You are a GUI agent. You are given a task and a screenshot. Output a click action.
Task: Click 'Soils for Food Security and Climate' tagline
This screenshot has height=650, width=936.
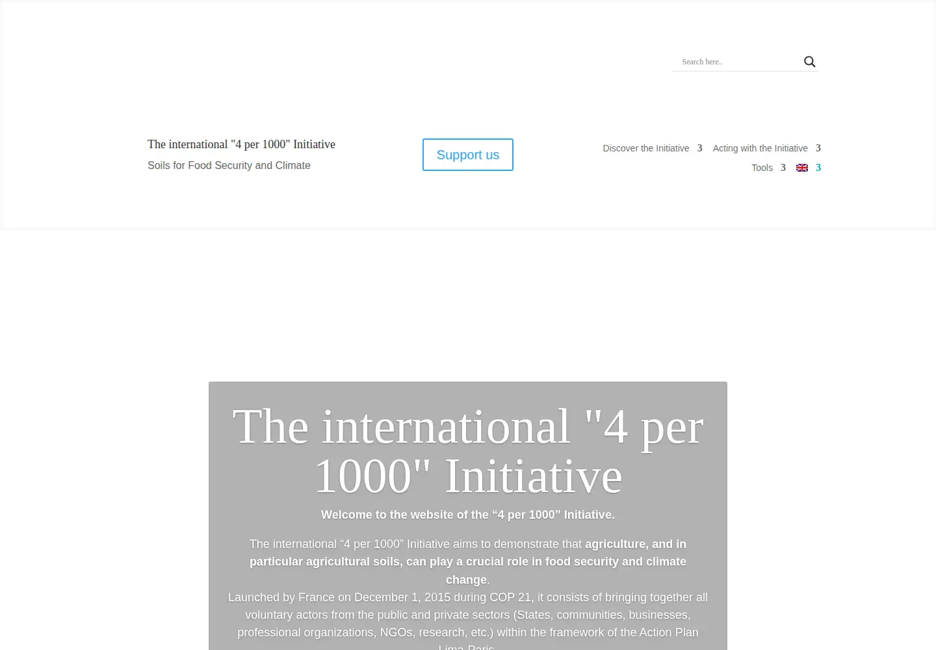tap(229, 165)
